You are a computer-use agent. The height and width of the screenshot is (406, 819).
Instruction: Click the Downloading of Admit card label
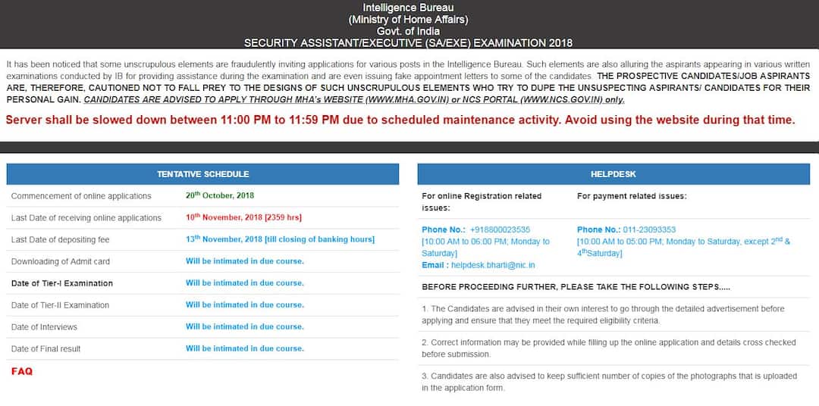click(61, 261)
